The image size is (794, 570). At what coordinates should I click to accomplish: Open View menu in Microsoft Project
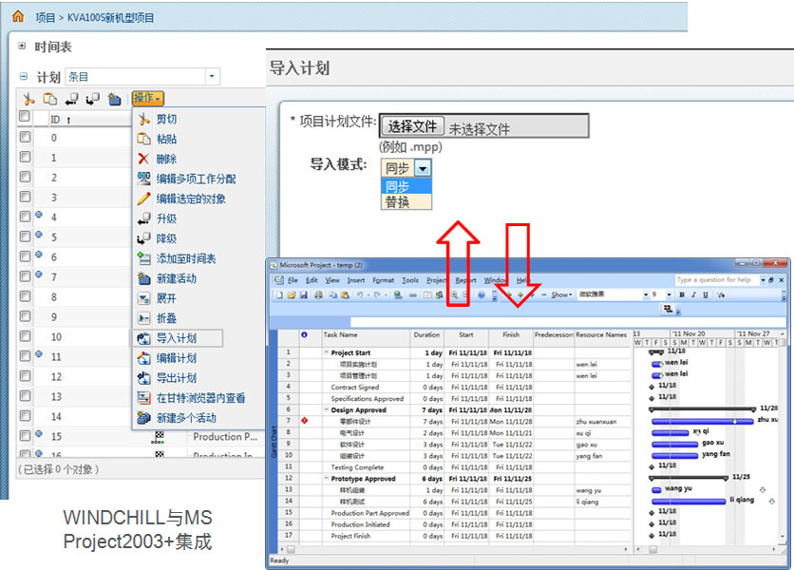point(332,280)
